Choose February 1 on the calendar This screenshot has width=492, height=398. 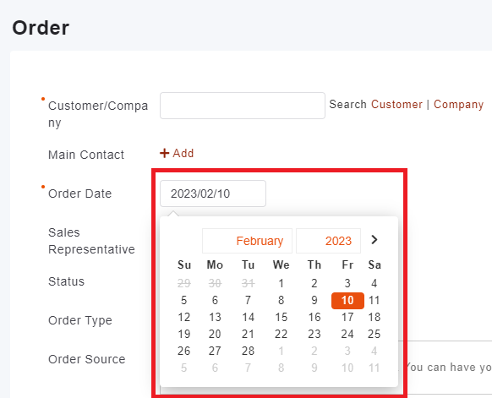[x=282, y=284]
